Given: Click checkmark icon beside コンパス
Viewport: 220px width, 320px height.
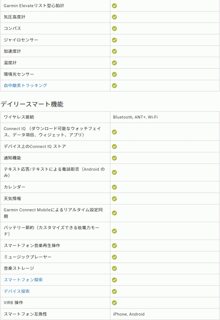Looking at the screenshot, I should coord(114,28).
